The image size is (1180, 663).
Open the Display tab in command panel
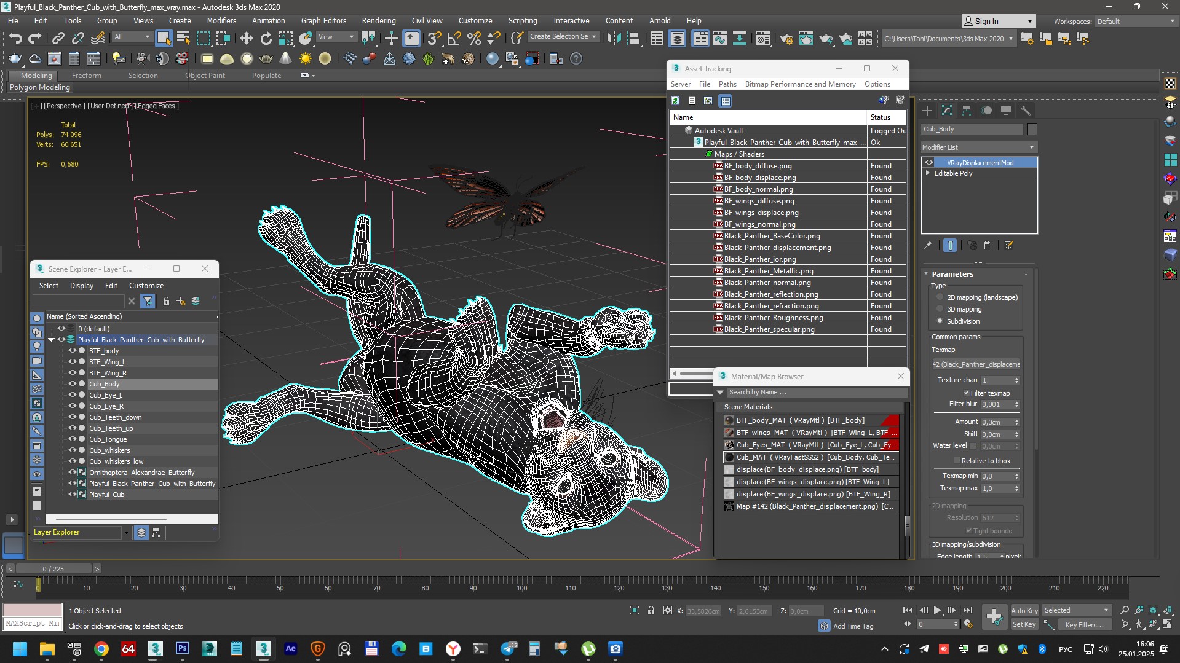(x=1006, y=111)
